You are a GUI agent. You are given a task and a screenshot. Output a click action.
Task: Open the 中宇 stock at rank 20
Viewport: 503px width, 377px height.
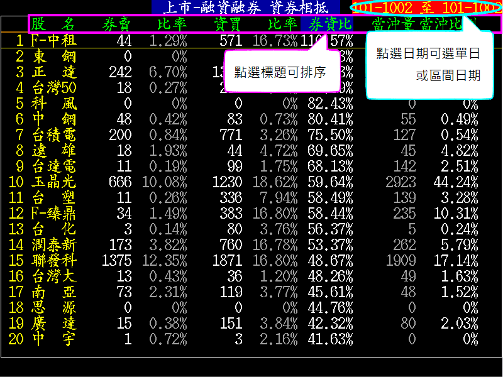pyautogui.click(x=53, y=339)
